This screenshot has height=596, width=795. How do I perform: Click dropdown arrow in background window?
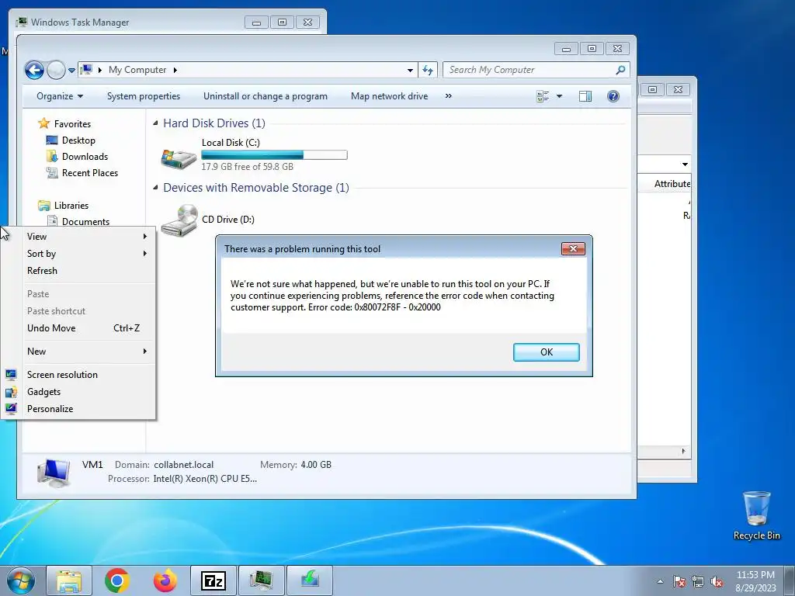(x=685, y=165)
